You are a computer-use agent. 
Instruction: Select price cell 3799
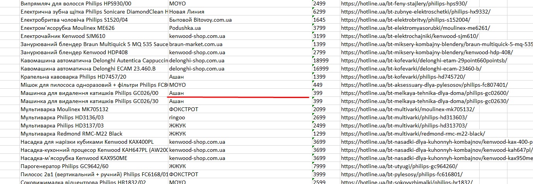click(326, 28)
